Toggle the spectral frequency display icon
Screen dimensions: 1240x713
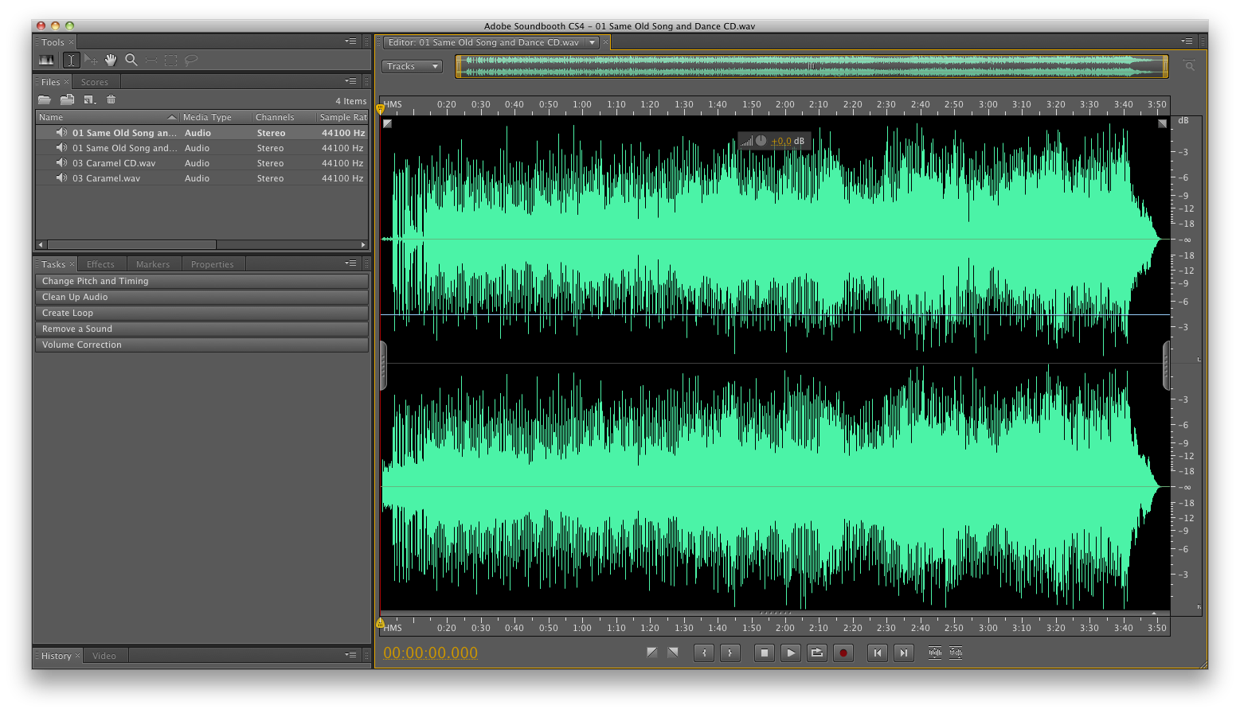click(x=47, y=60)
